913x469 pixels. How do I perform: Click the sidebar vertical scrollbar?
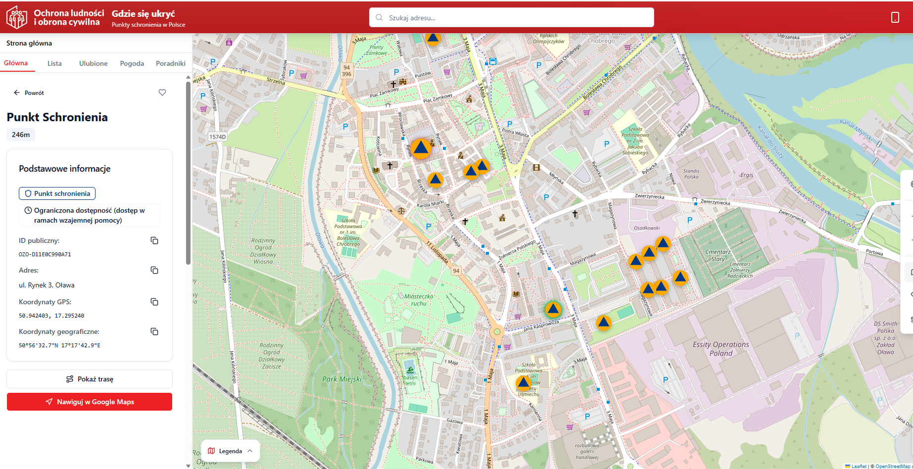(188, 173)
